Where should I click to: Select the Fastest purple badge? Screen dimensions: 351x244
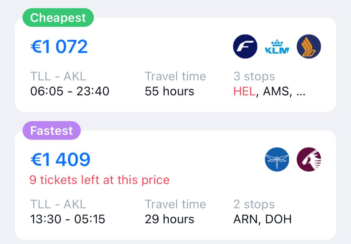(51, 130)
